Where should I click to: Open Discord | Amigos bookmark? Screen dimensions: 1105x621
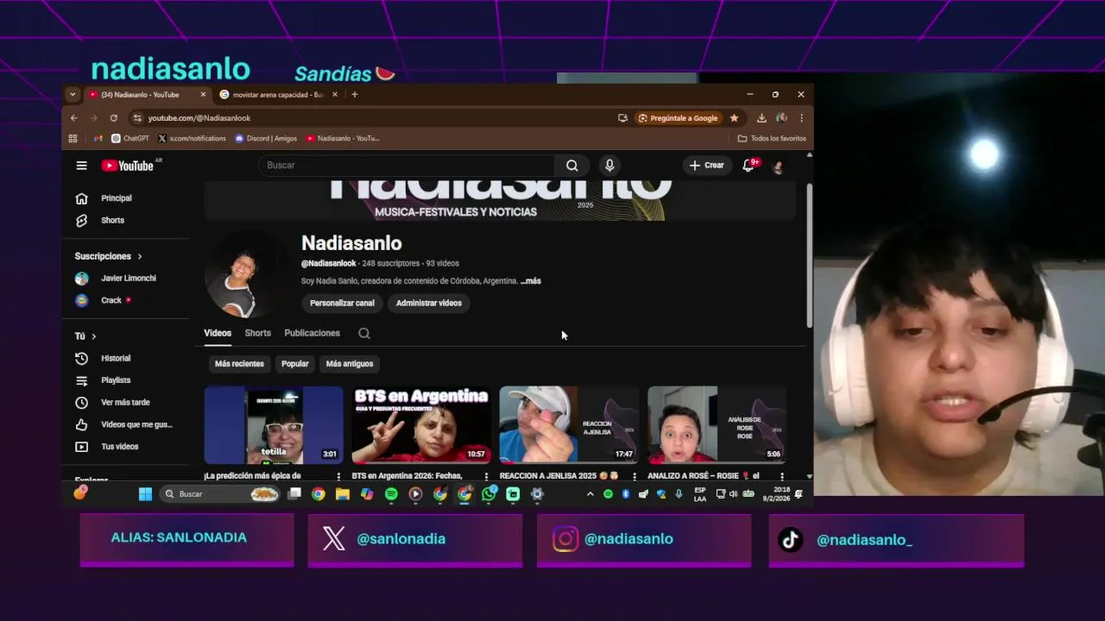[x=266, y=138]
